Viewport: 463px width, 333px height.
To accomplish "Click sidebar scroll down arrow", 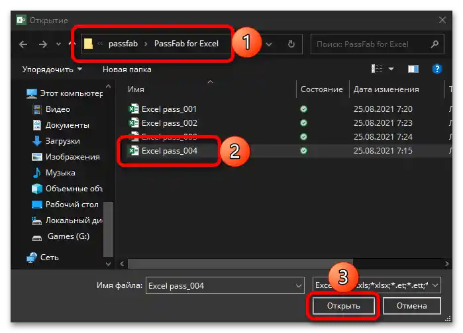I will coord(109,264).
